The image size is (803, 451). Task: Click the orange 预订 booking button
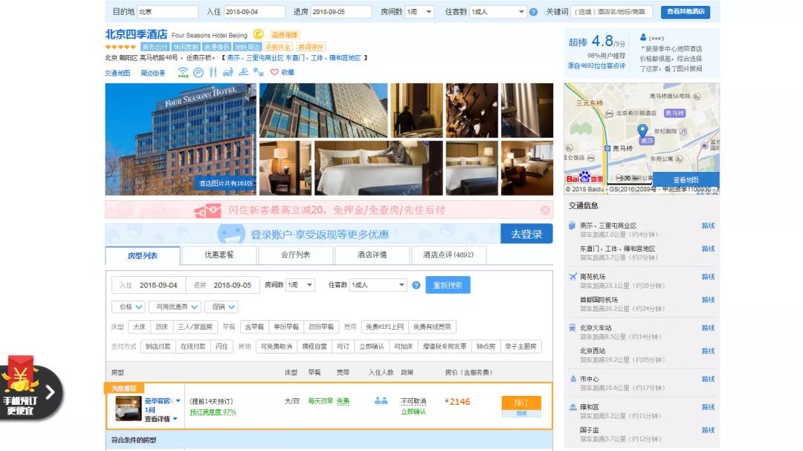point(521,403)
